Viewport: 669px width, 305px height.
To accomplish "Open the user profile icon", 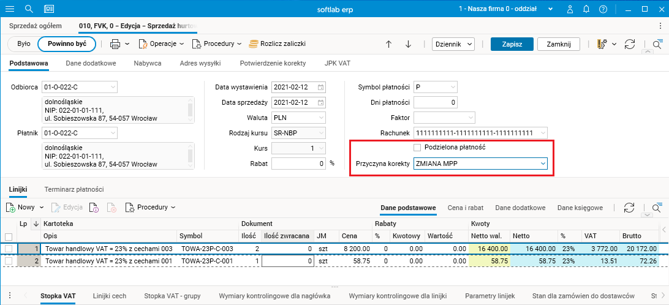I will click(x=570, y=9).
